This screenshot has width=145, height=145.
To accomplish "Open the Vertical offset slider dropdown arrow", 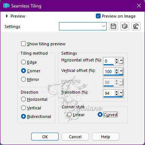I will (x=121, y=72).
